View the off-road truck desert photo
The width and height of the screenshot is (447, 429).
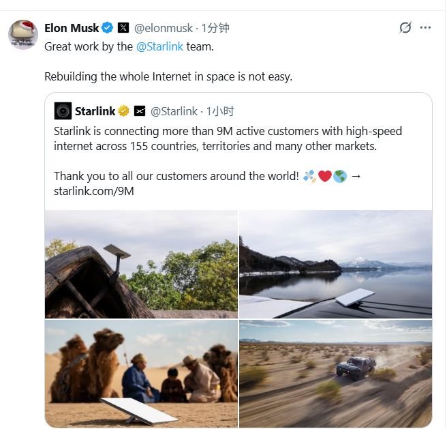(x=335, y=374)
